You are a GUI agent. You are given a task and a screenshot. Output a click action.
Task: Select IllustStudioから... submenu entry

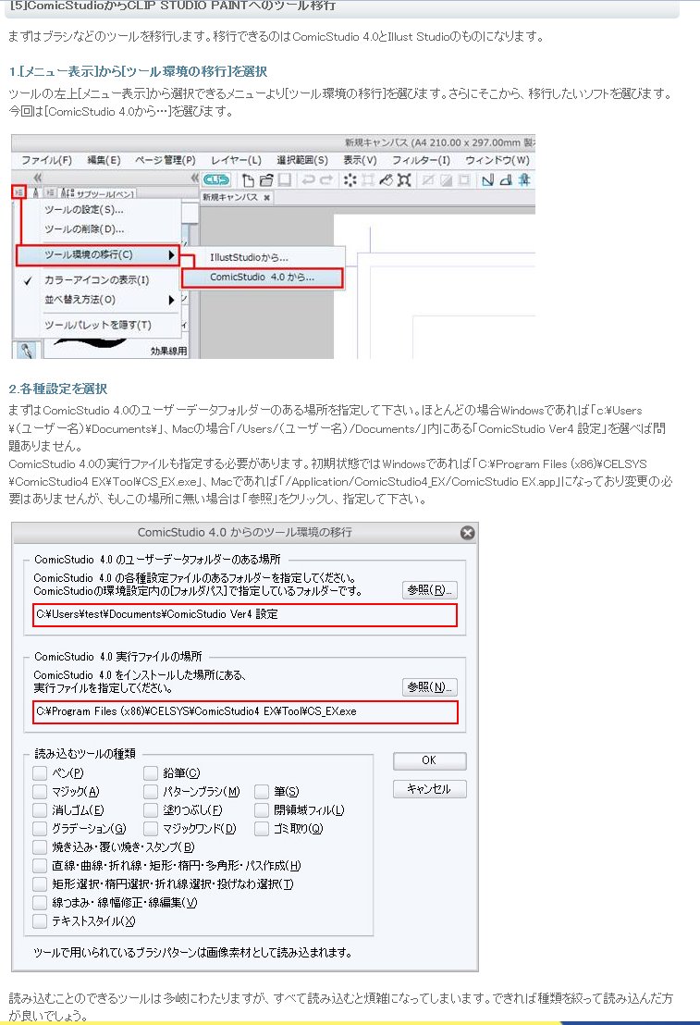pyautogui.click(x=263, y=257)
